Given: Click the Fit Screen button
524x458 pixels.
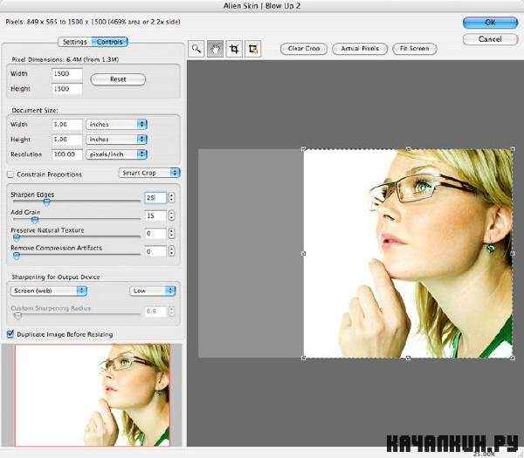Looking at the screenshot, I should click(414, 49).
